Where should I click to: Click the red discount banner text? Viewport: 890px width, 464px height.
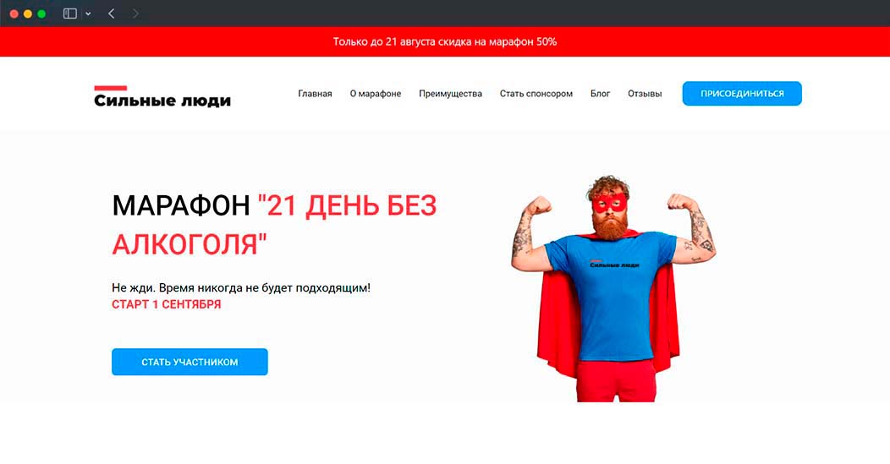point(445,42)
